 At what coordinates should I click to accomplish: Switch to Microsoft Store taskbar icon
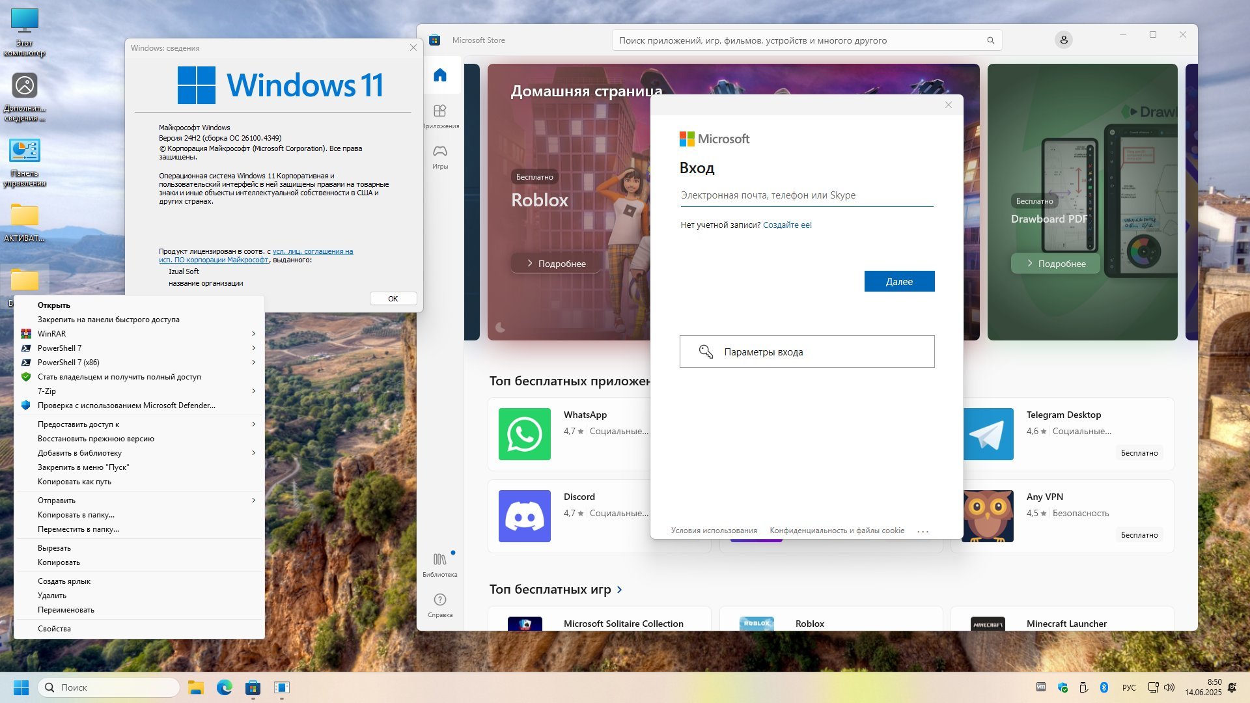click(x=253, y=687)
